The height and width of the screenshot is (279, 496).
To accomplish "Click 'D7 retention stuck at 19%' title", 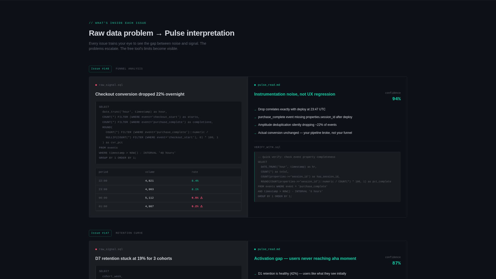I will [x=134, y=259].
